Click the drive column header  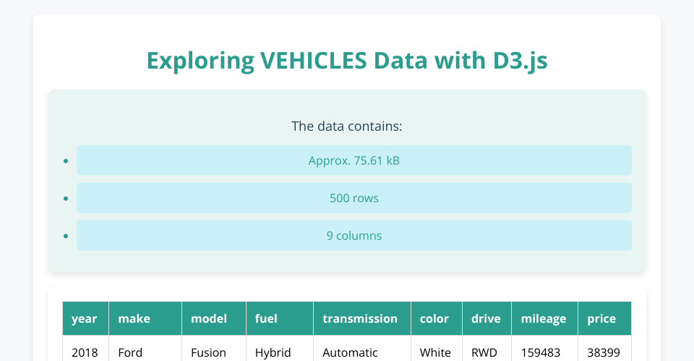[486, 318]
